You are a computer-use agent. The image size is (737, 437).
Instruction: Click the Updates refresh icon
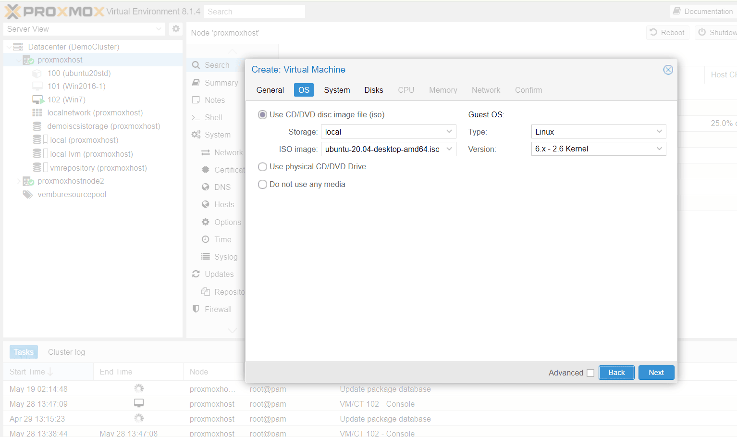196,274
